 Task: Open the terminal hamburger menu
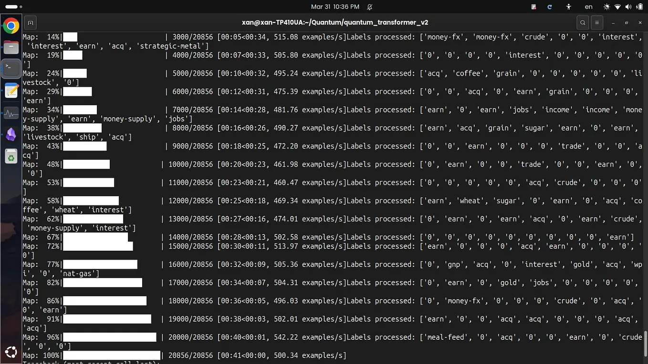tap(596, 22)
